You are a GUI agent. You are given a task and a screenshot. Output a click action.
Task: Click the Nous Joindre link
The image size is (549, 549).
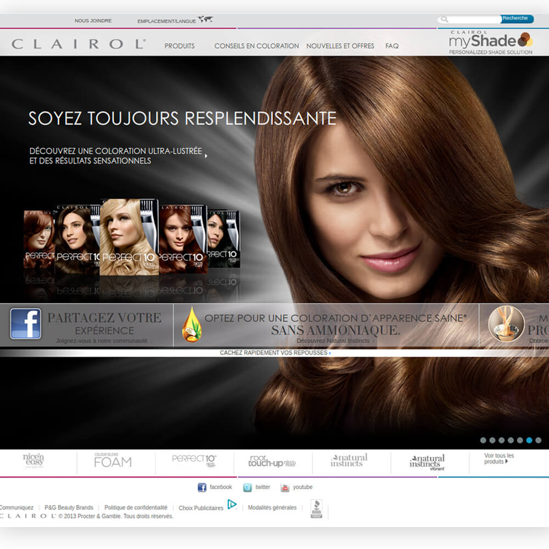pos(93,21)
